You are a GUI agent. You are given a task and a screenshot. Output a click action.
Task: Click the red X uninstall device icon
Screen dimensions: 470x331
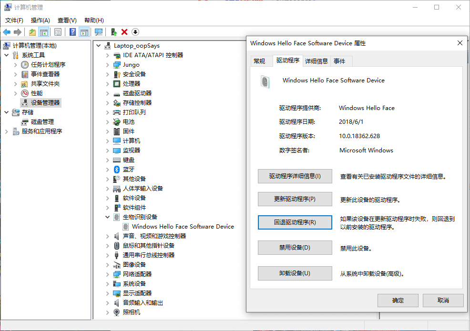(x=124, y=32)
